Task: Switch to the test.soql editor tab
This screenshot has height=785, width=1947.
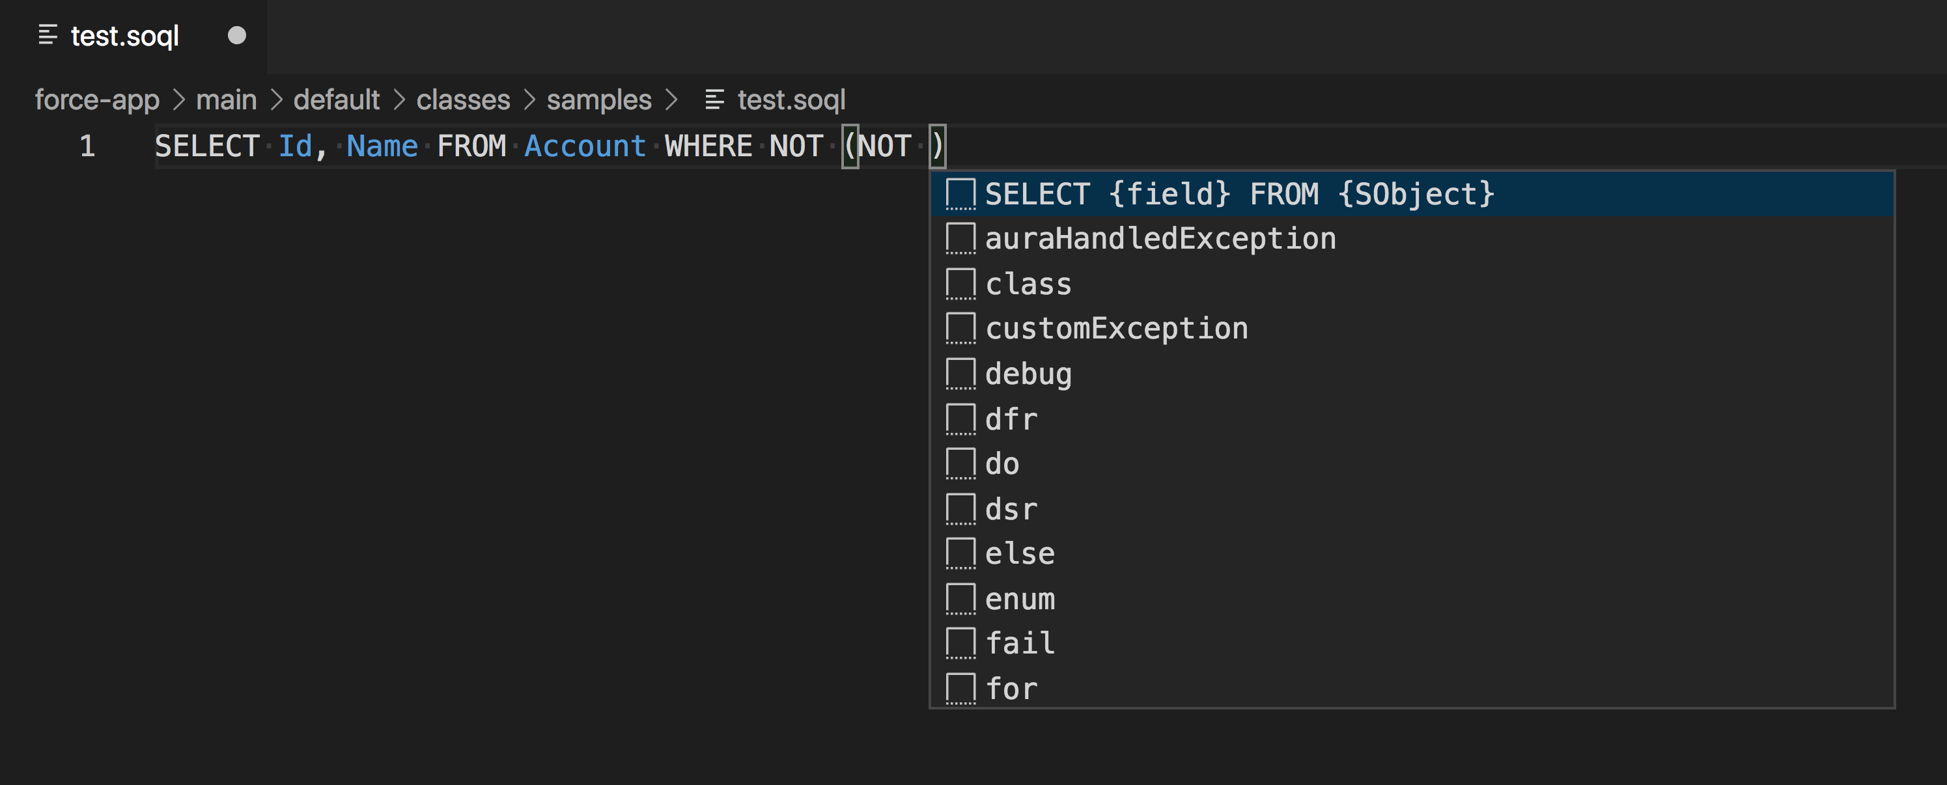Action: click(124, 34)
